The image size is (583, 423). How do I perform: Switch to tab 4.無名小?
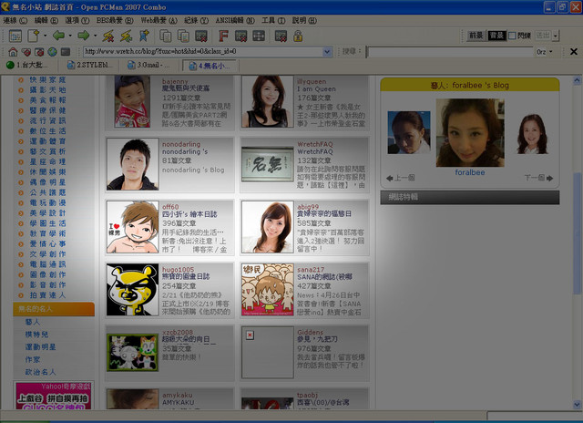[x=210, y=66]
